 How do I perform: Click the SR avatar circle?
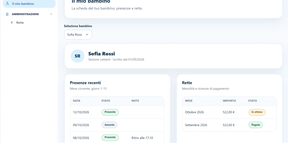pos(78,56)
